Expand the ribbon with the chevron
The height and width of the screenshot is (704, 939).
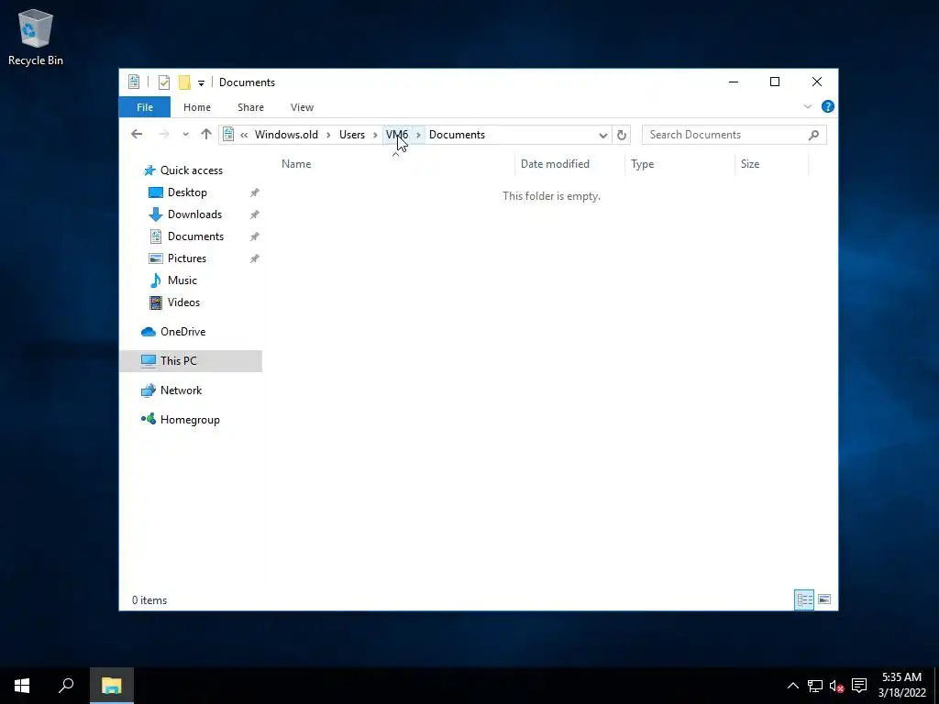(x=807, y=106)
